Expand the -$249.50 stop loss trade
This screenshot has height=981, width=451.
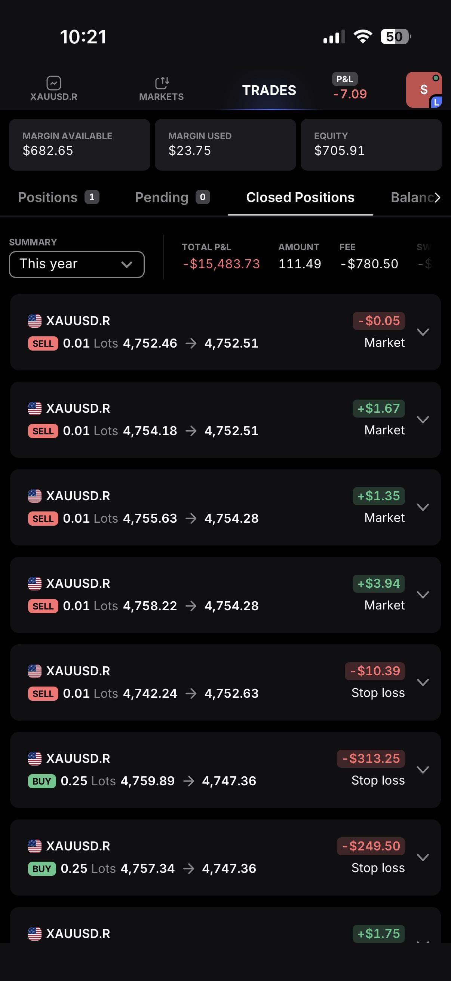423,857
